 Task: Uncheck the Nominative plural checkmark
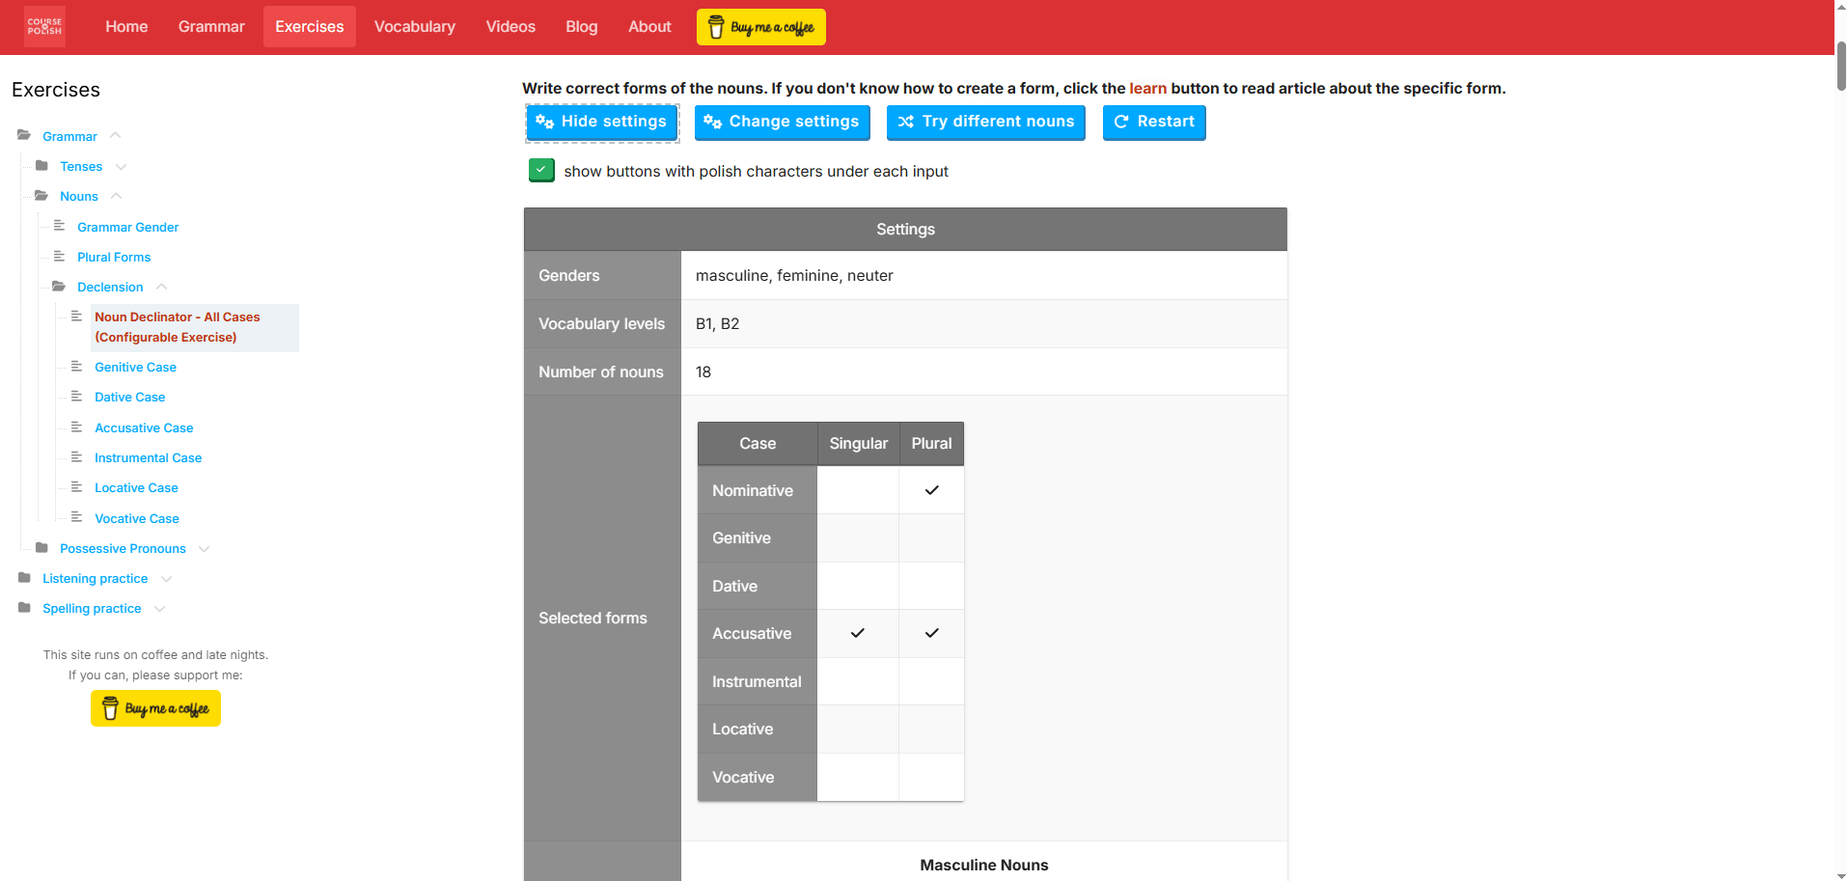tap(931, 490)
